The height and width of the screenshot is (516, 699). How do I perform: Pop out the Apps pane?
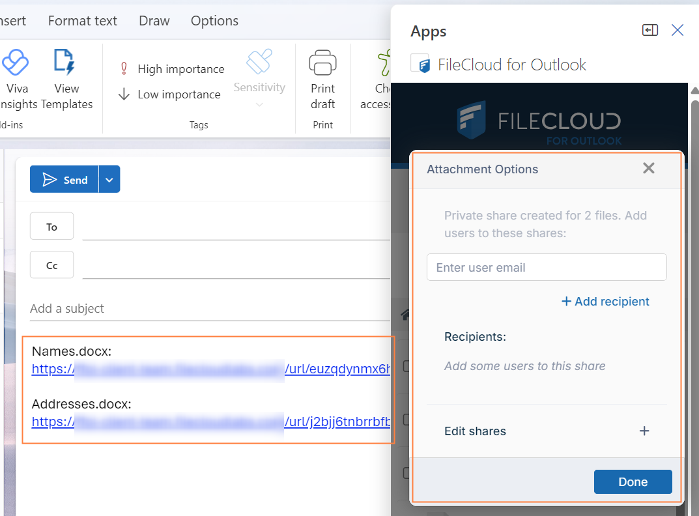tap(650, 31)
